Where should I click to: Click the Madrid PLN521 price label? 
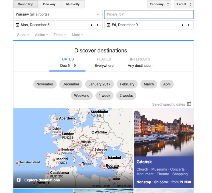click(62, 163)
